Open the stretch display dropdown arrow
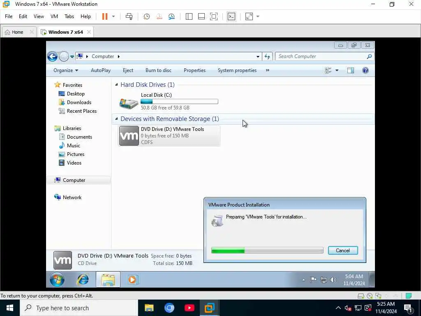The height and width of the screenshot is (316, 421). pyautogui.click(x=258, y=16)
